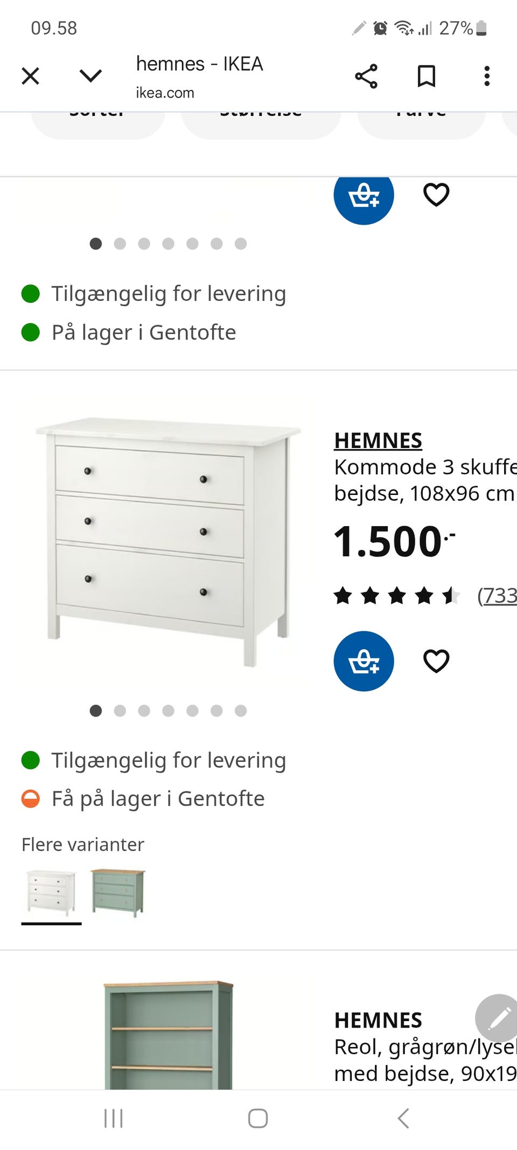Open the HEMNES product title link
The height and width of the screenshot is (1150, 517).
pyautogui.click(x=379, y=440)
